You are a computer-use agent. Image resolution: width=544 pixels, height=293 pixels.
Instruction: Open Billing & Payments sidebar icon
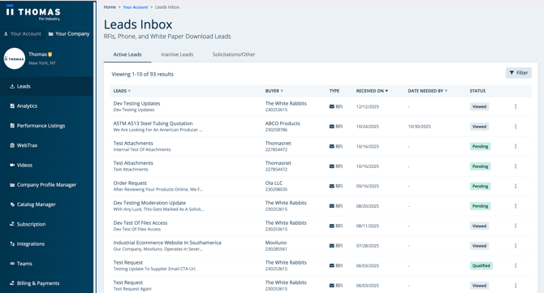click(12, 283)
